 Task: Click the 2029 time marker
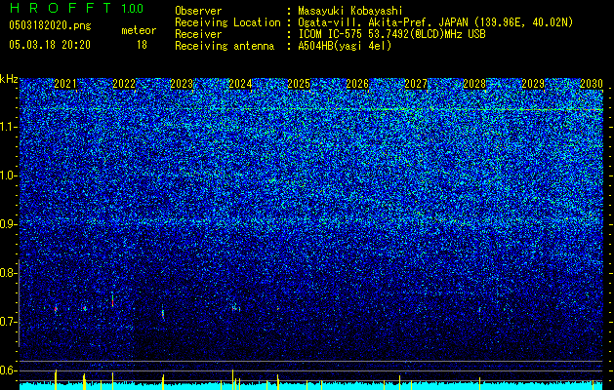[533, 84]
